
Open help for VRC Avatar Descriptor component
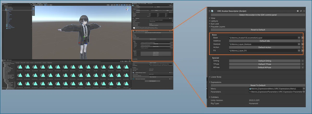(x=298, y=11)
